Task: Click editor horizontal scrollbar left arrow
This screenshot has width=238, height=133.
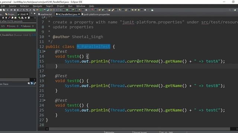Action: point(47,129)
